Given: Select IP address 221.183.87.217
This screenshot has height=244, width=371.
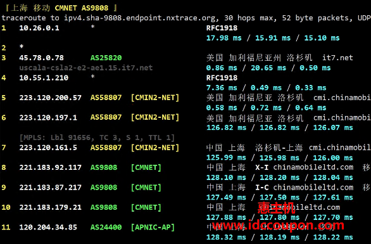Looking at the screenshot, I should coord(51,188).
